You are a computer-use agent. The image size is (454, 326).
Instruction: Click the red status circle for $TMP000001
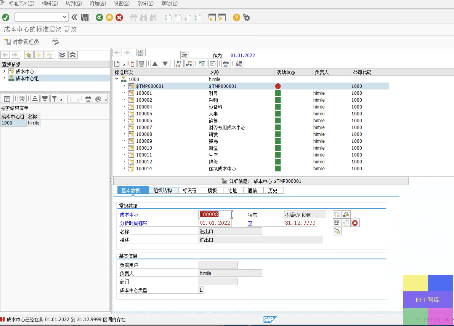point(278,86)
